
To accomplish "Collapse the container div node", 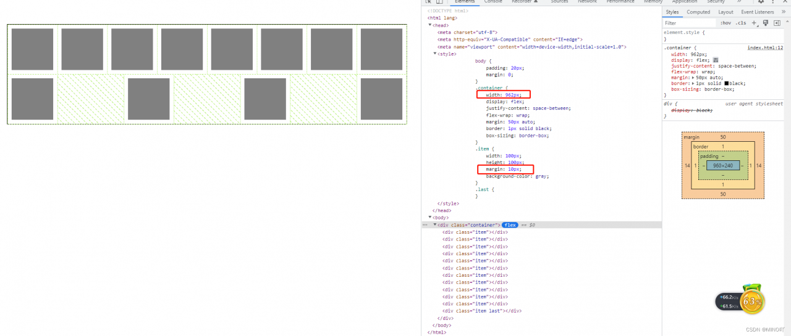I will (x=434, y=225).
